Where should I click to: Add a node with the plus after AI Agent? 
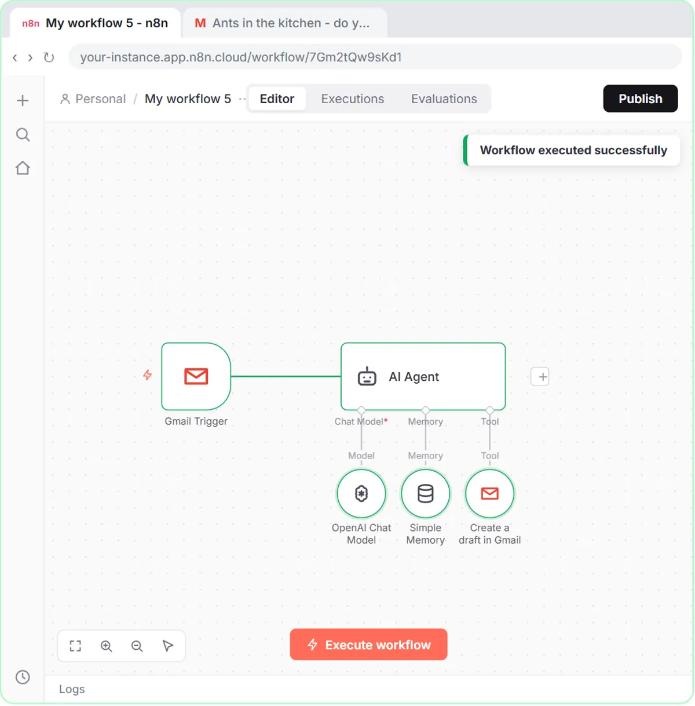540,377
